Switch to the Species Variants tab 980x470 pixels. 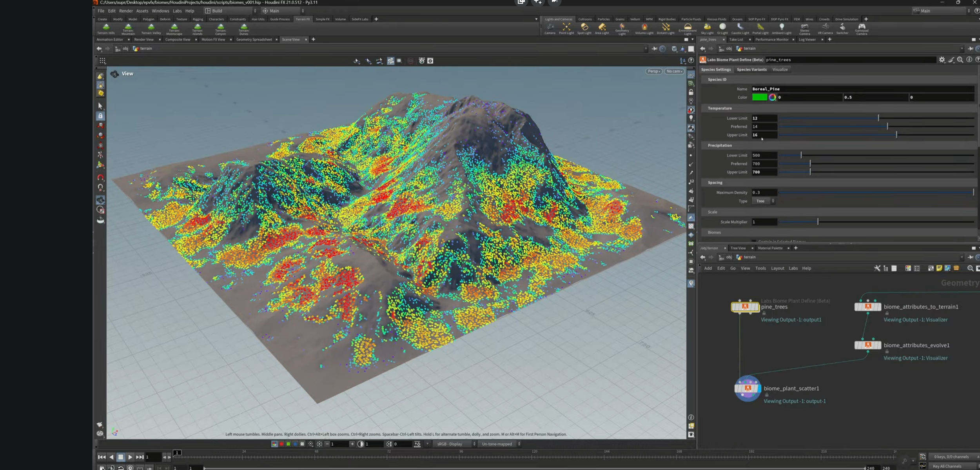[751, 69]
